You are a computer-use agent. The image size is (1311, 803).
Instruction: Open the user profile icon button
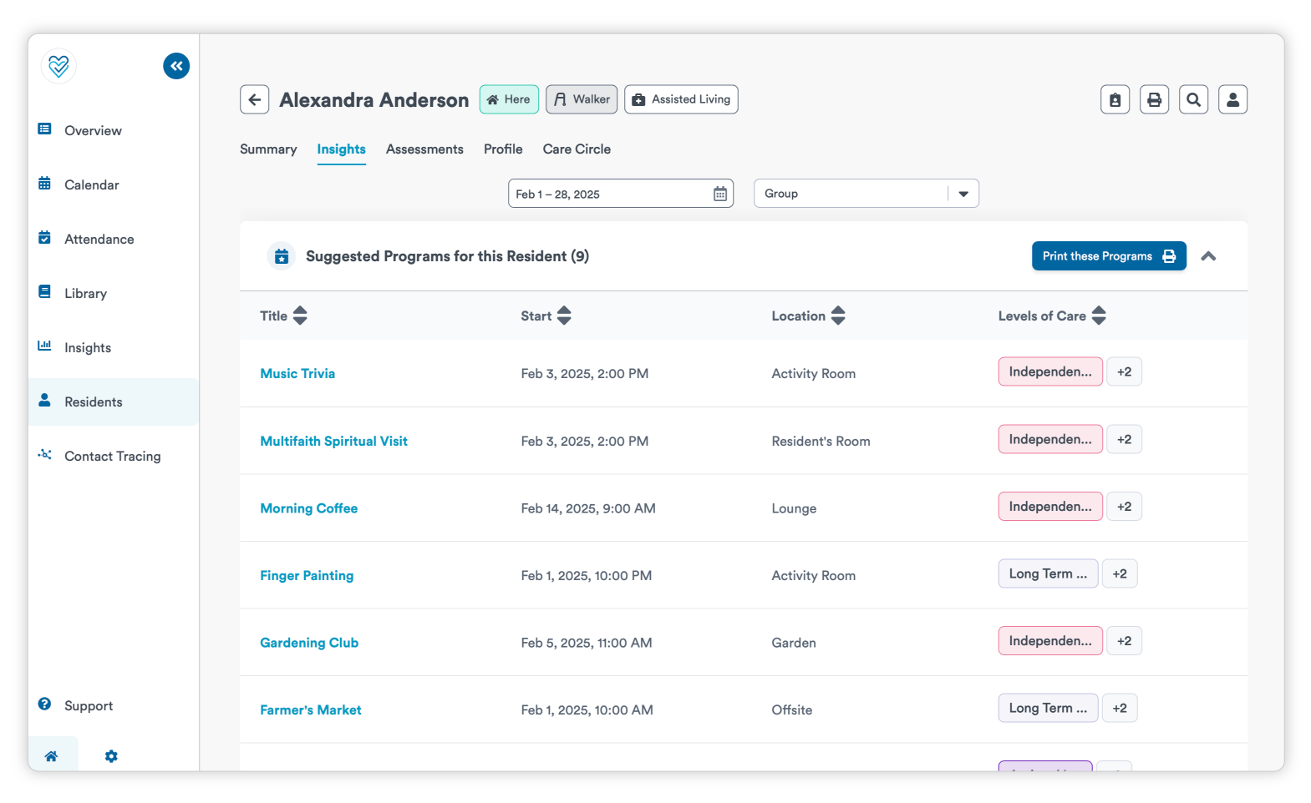point(1233,99)
